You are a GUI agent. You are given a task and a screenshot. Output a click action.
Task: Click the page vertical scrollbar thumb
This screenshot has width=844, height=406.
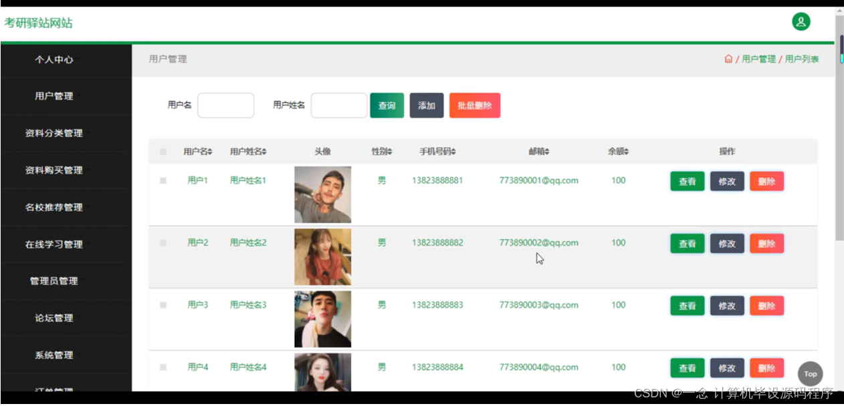(x=839, y=127)
